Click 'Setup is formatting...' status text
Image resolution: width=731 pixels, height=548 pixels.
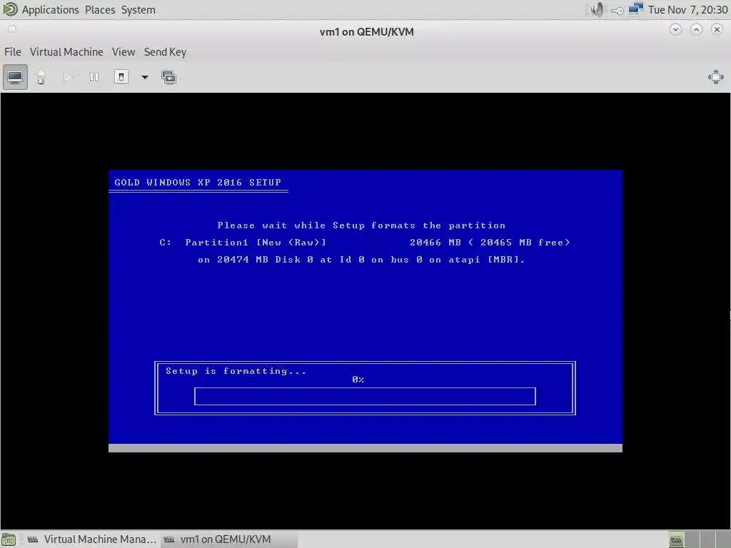click(236, 371)
